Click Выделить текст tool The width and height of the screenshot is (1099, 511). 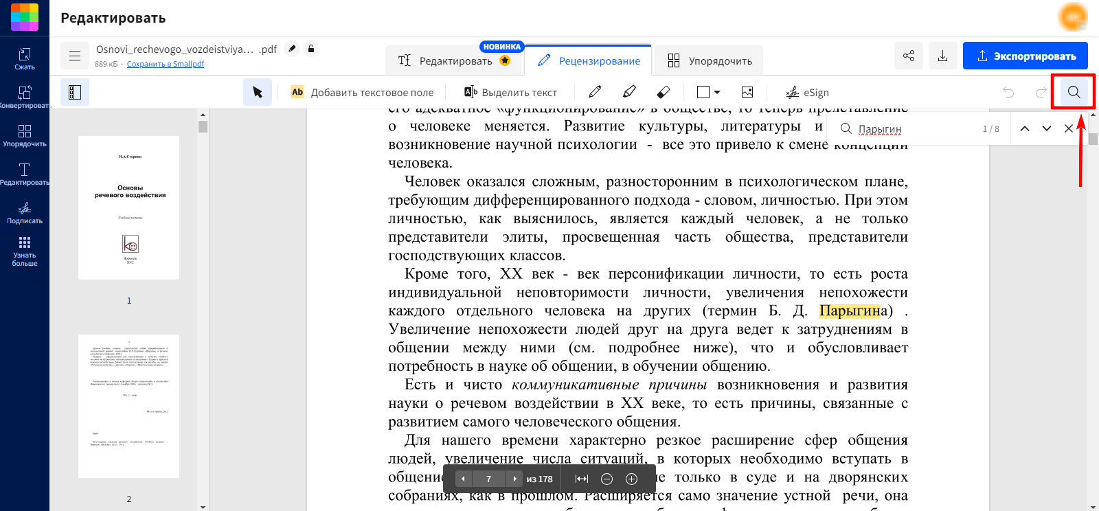tap(510, 92)
